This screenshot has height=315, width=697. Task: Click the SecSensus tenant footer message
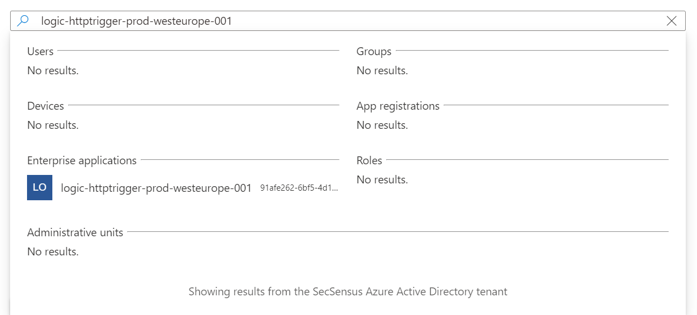click(x=348, y=291)
